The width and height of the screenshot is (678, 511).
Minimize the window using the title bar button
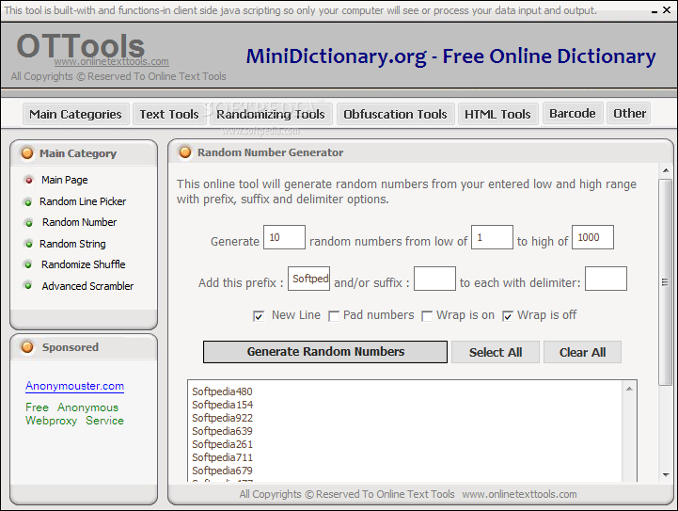(x=654, y=10)
